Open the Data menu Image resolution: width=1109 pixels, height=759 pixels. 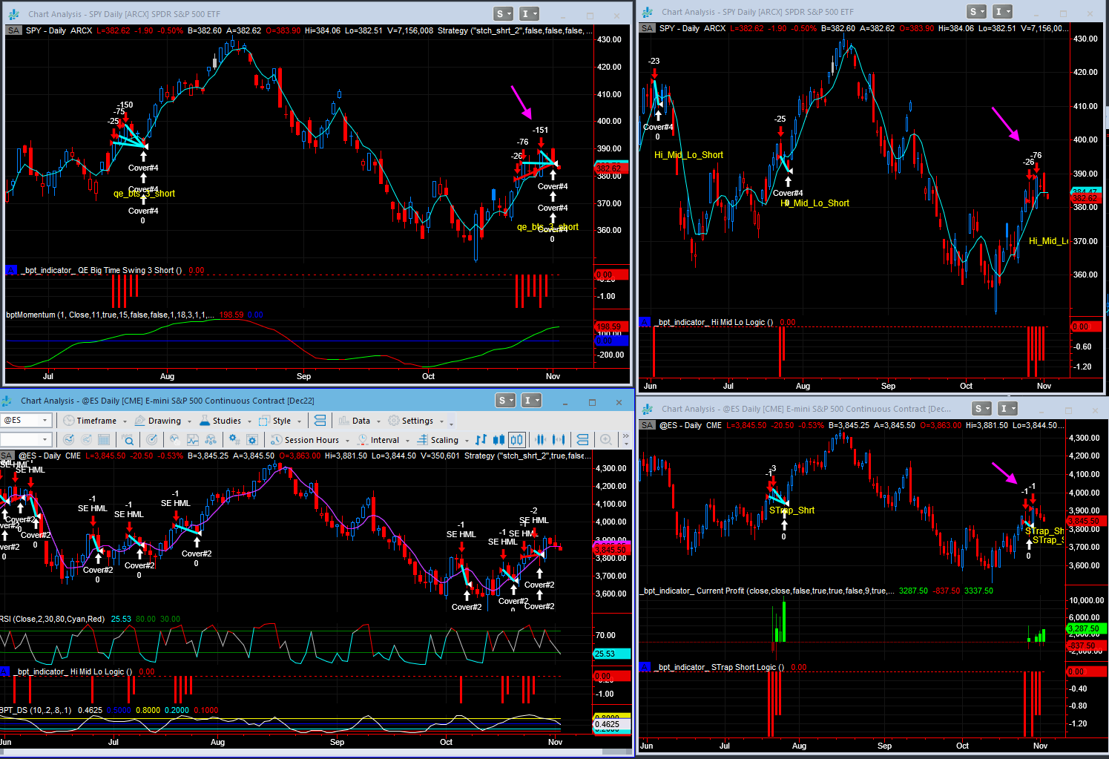point(361,421)
